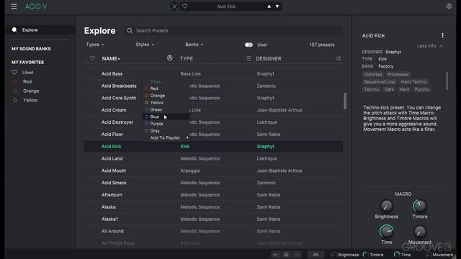Click the Distorted tag
This screenshot has height=259, width=461.
(373, 75)
